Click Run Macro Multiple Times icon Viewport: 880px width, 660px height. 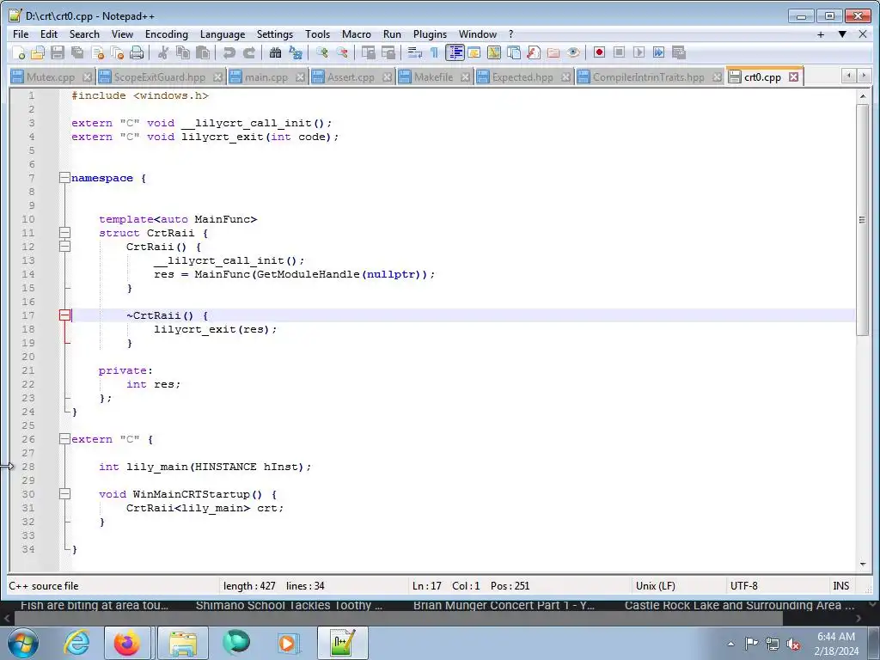658,52
